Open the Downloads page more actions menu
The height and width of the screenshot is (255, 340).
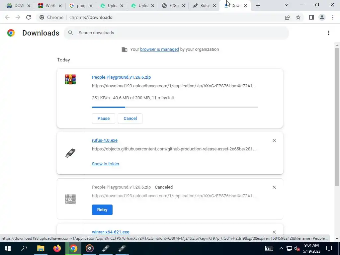(328, 33)
